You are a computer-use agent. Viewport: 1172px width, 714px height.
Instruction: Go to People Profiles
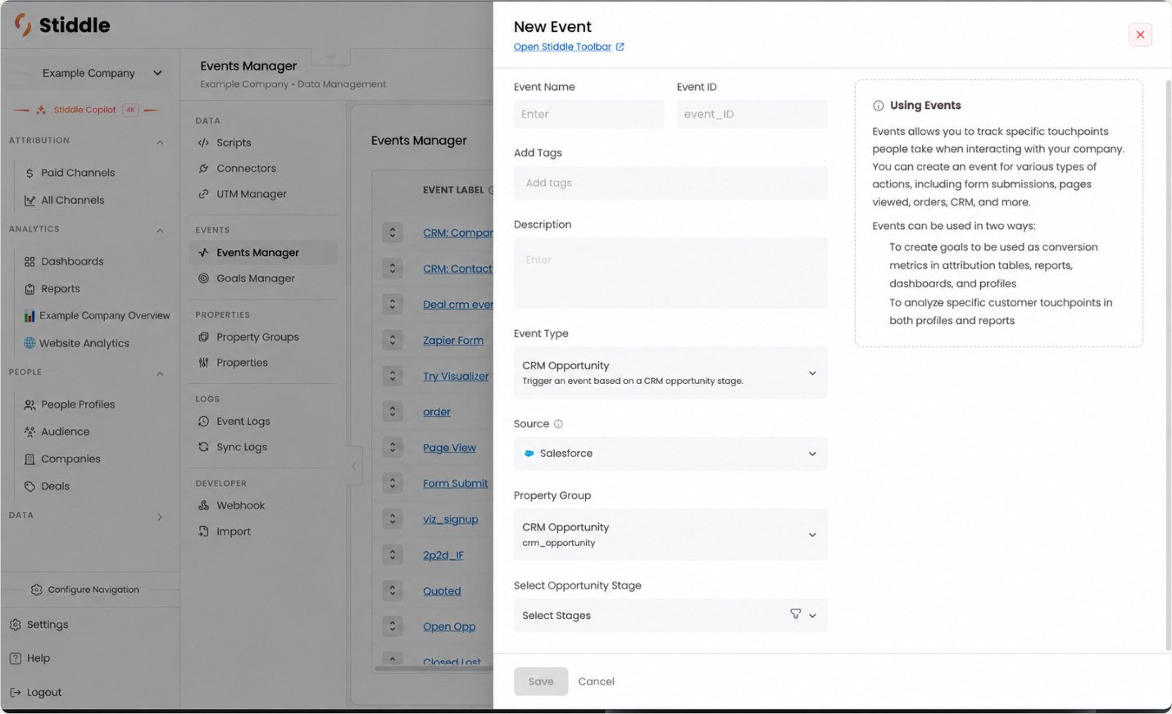tap(78, 404)
